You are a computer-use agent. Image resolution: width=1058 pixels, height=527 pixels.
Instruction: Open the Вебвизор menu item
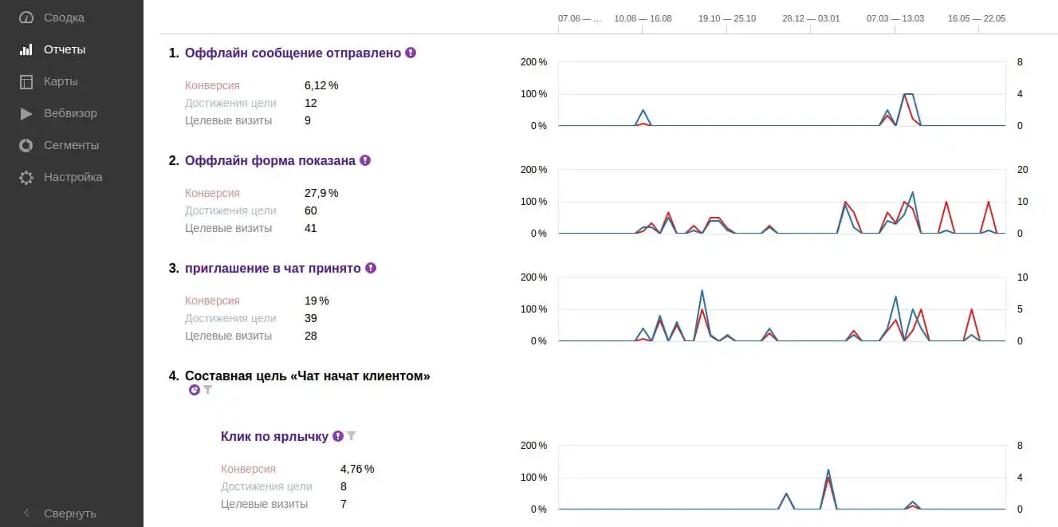(x=70, y=113)
